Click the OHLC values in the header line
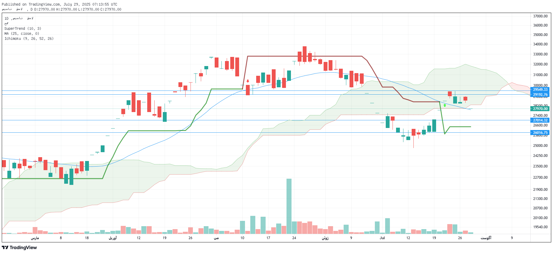The width and height of the screenshot is (553, 253). click(x=77, y=9)
